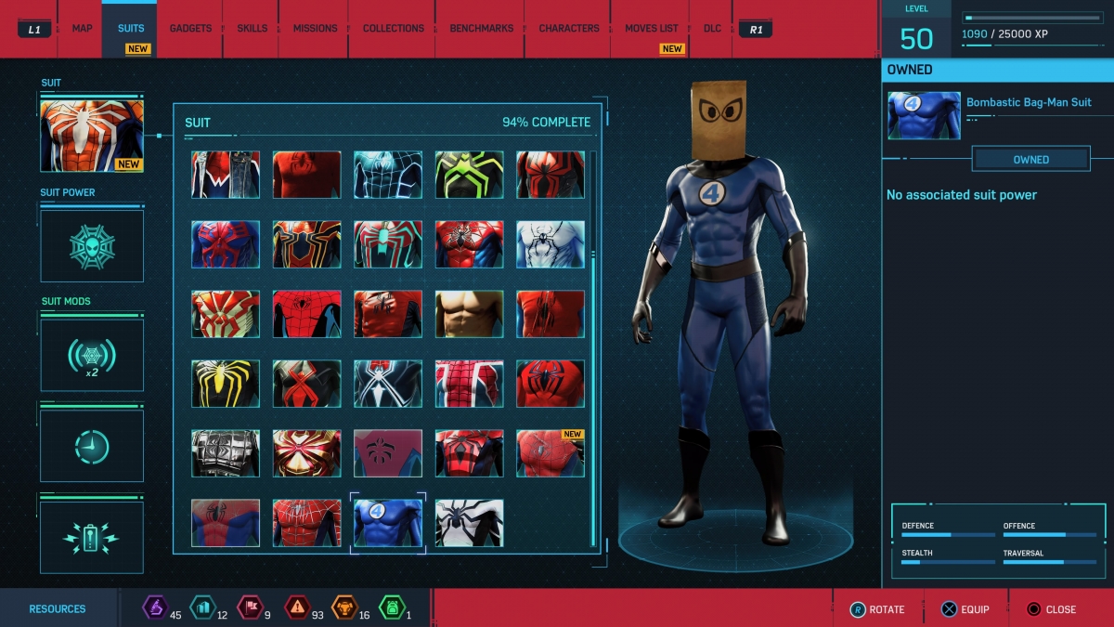Choose the shirtless bare-chest suit thumbnail
Image resolution: width=1114 pixels, height=627 pixels.
[x=469, y=314]
